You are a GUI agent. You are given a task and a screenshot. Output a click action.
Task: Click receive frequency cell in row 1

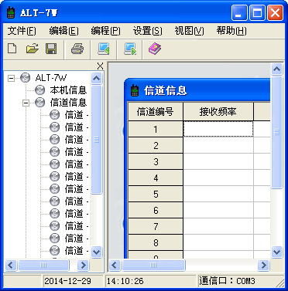218,129
